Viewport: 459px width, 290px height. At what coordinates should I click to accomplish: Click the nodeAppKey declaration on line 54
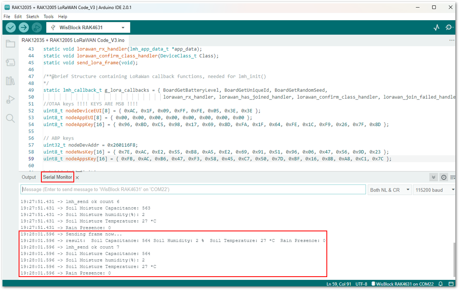[216, 125]
